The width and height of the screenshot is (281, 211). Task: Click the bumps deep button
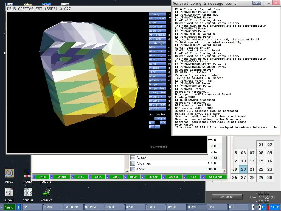click(157, 88)
